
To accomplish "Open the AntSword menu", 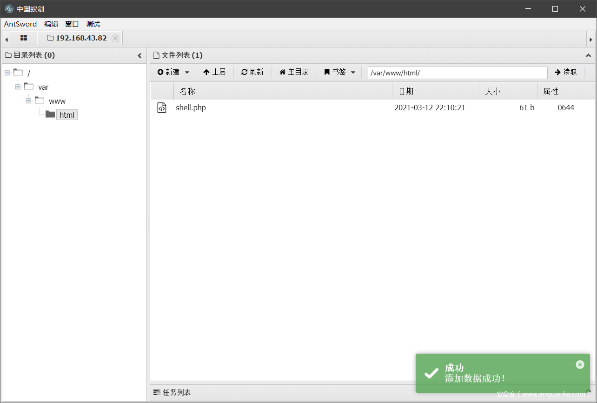I will pos(20,24).
